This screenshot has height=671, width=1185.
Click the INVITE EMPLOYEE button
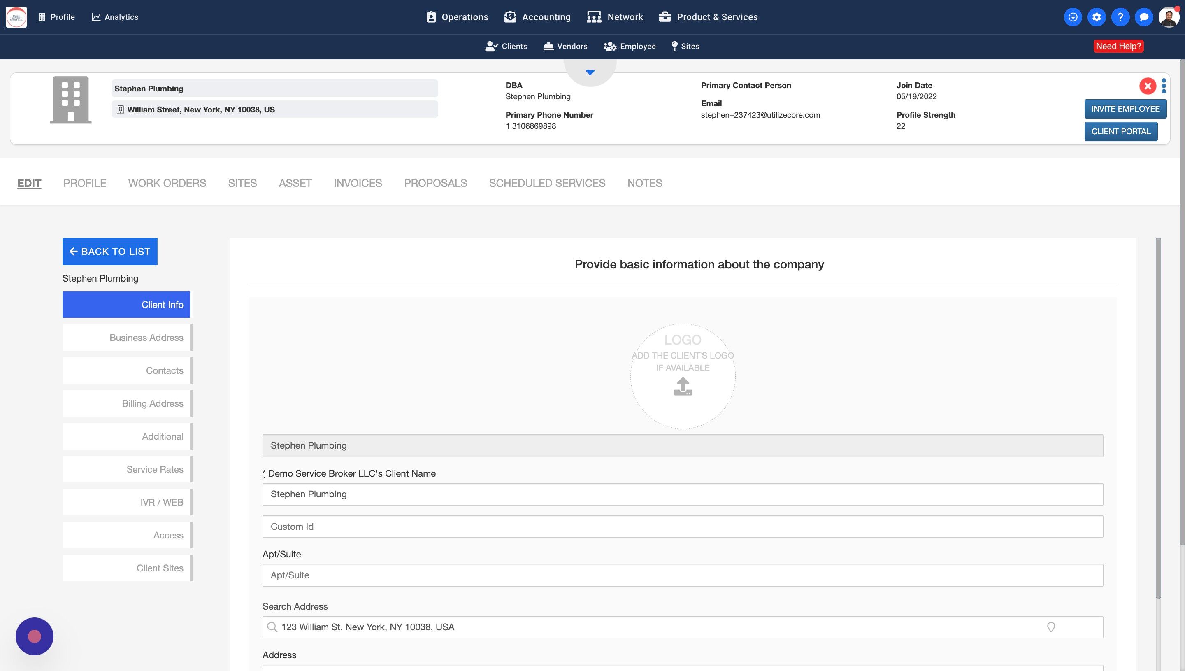[x=1125, y=109]
